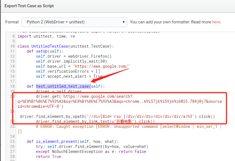Click the 'driver.get(' google search line
The height and width of the screenshot is (161, 235).
coord(120,101)
